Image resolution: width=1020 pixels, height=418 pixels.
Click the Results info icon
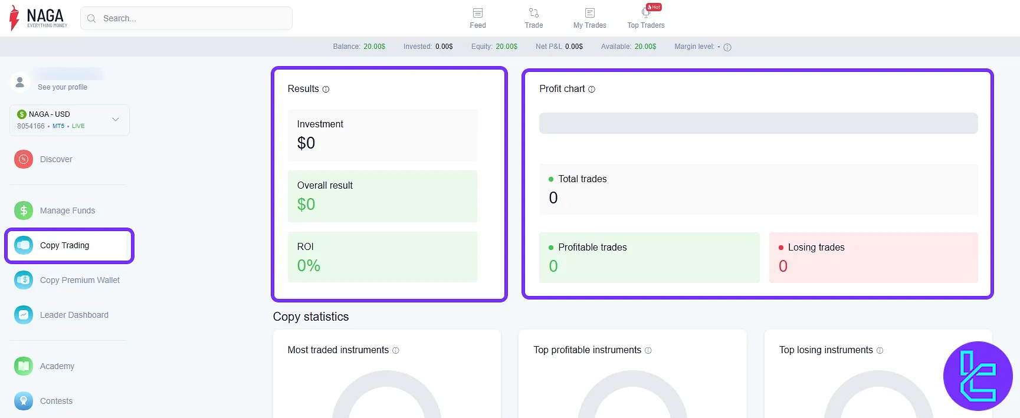click(x=326, y=90)
